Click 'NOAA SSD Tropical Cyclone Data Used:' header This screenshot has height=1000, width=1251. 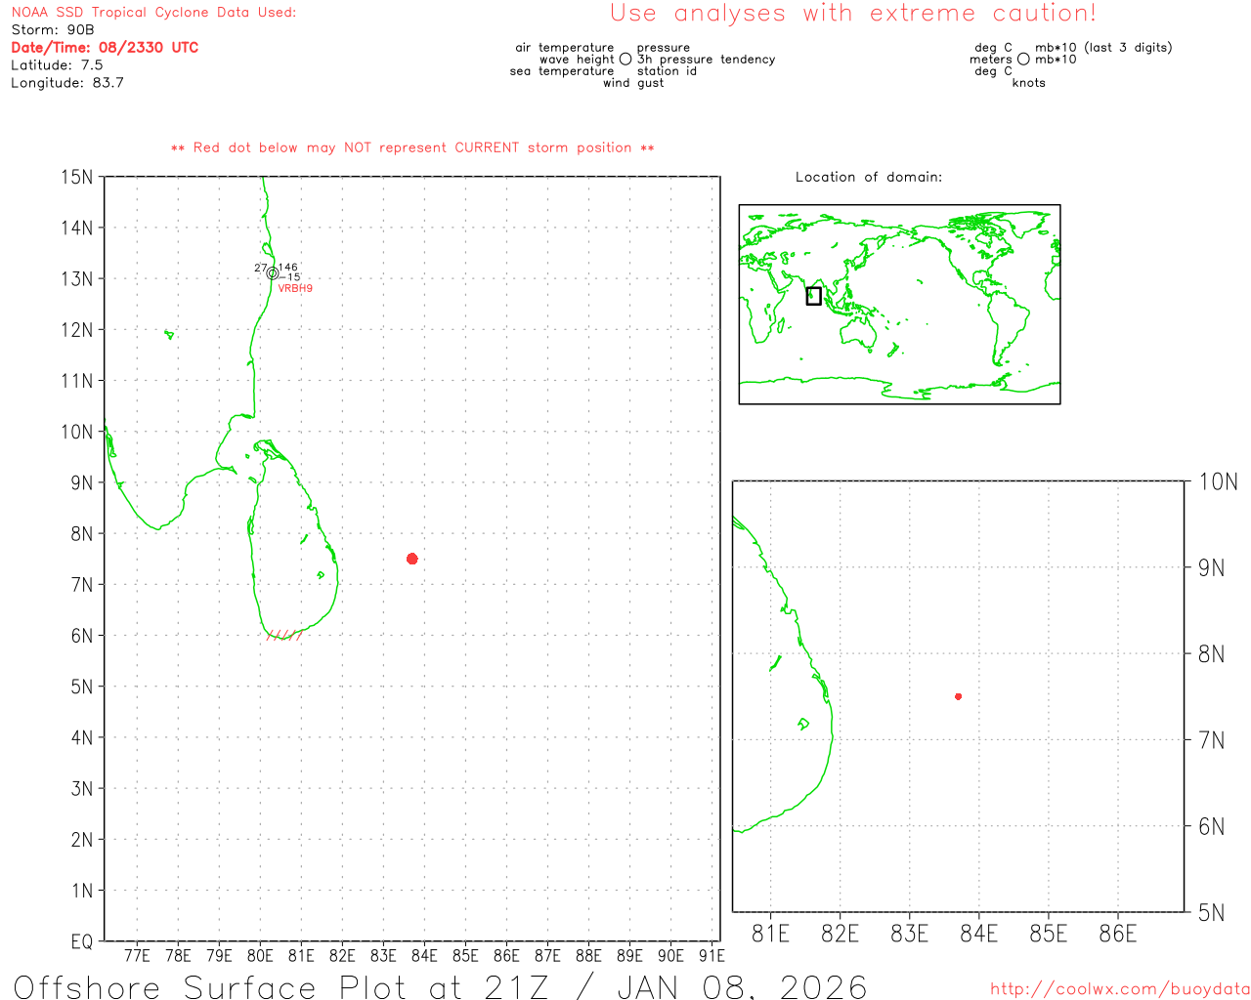tap(153, 13)
